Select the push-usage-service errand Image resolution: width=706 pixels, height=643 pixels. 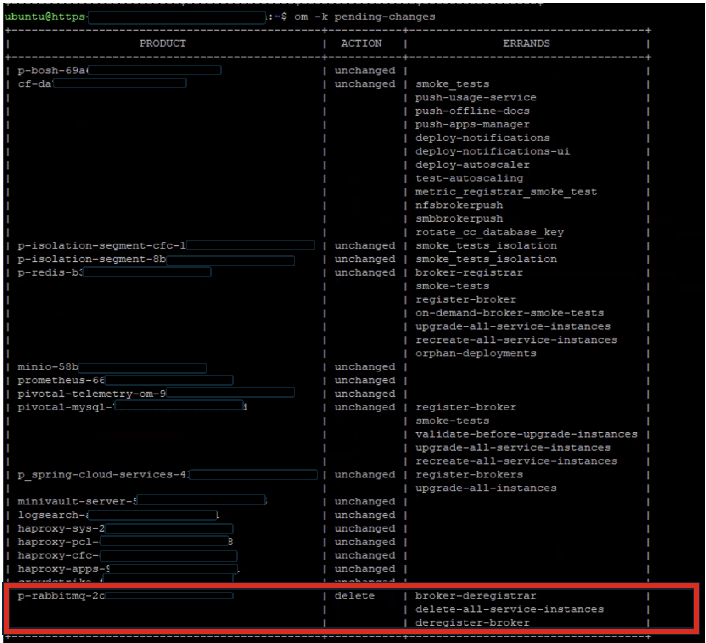click(x=476, y=98)
